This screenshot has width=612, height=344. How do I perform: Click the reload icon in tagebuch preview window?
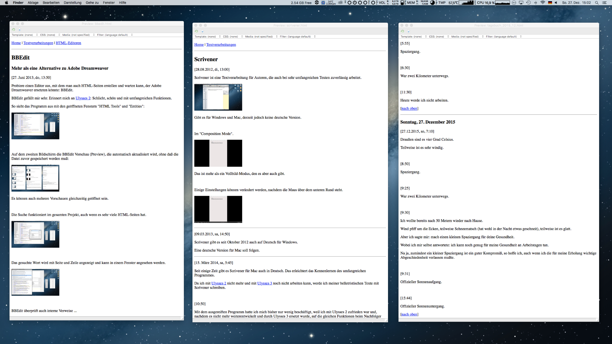pos(402,31)
